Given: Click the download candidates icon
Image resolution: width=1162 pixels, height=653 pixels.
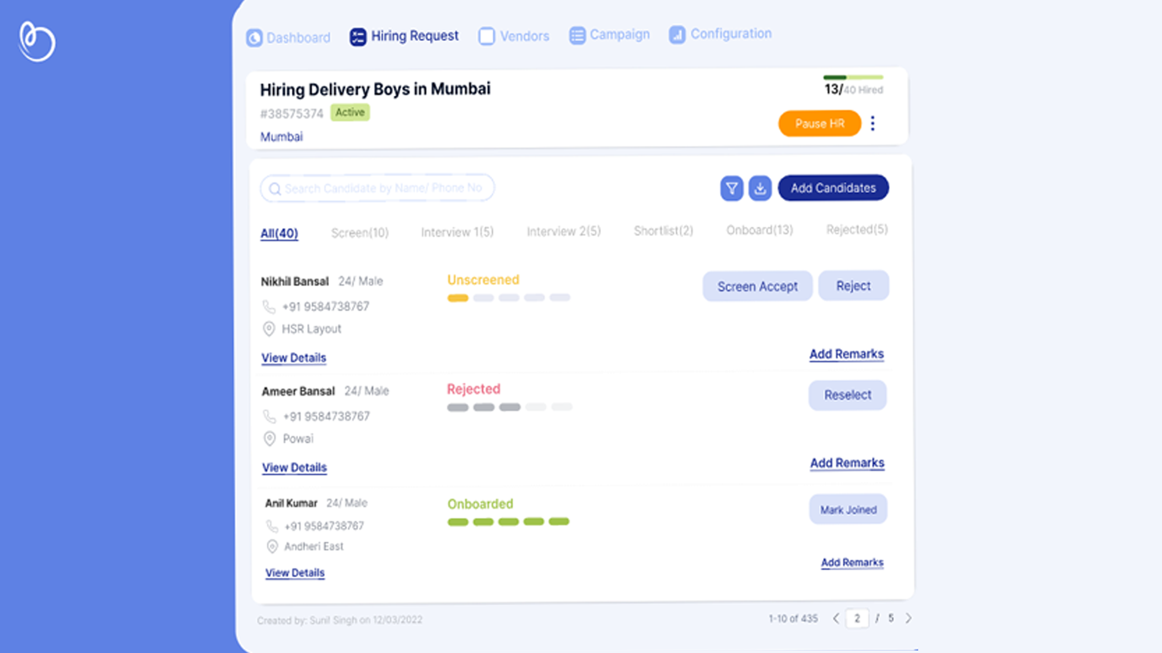Looking at the screenshot, I should [x=760, y=188].
